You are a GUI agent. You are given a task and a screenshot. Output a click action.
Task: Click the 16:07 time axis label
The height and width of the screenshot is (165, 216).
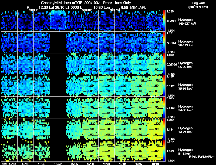click(139, 164)
